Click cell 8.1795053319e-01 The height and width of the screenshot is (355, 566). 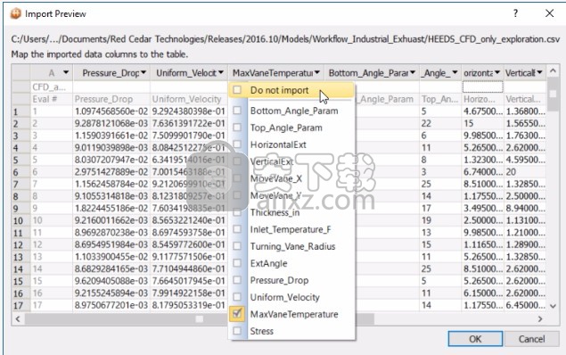coord(188,305)
